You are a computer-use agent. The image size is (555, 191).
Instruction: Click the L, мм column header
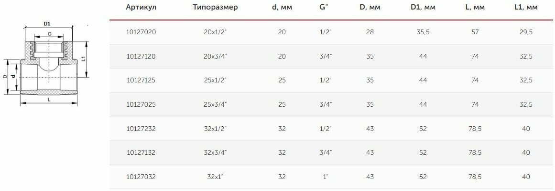click(475, 8)
